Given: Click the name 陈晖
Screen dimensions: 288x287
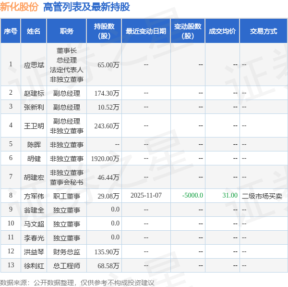Looking at the screenshot, I should pyautogui.click(x=34, y=145).
